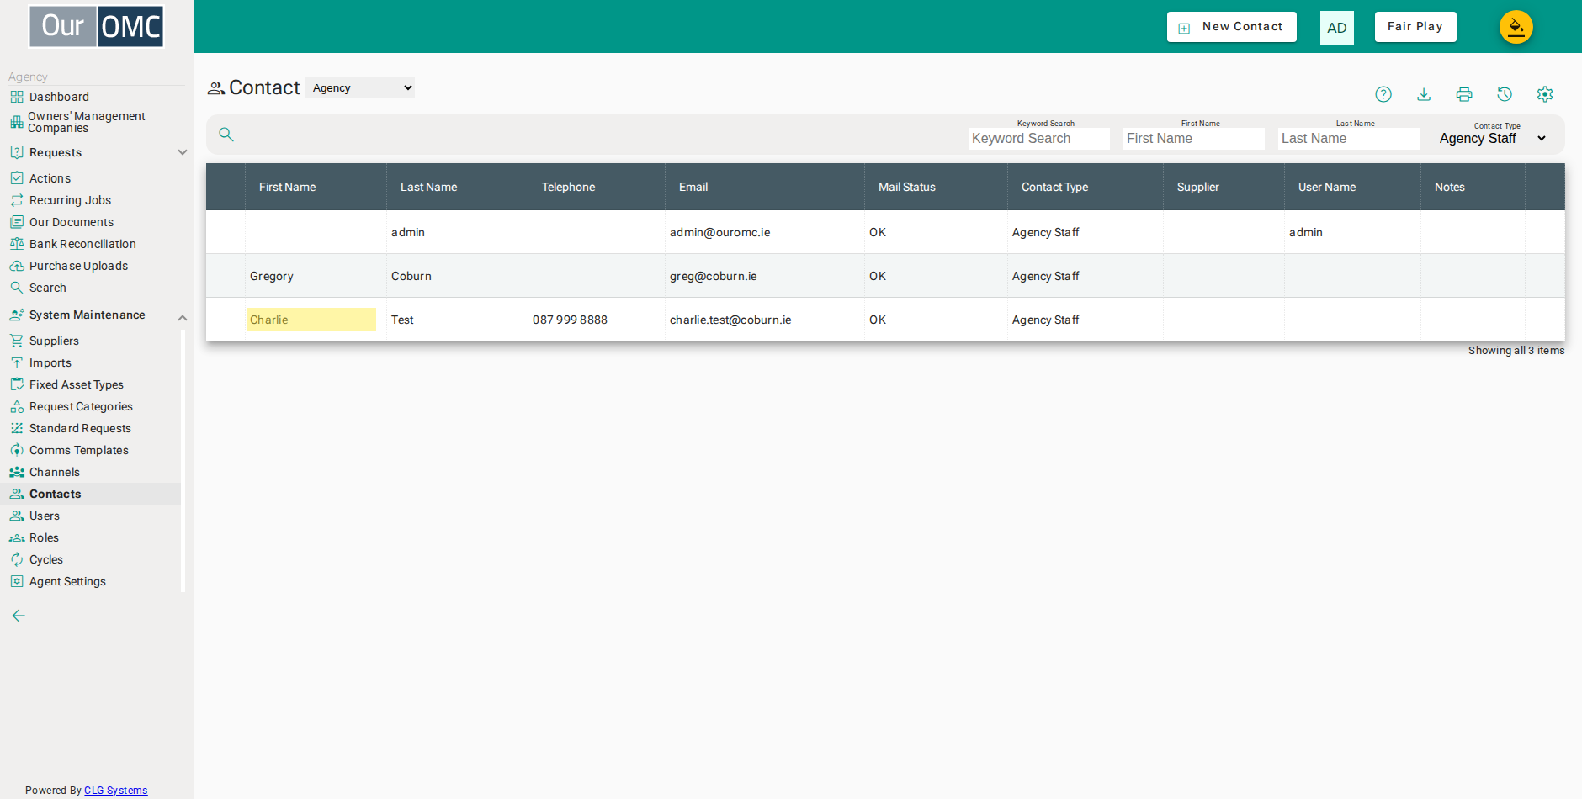Image resolution: width=1582 pixels, height=799 pixels.
Task: Focus the Last Name filter field
Action: click(x=1349, y=139)
